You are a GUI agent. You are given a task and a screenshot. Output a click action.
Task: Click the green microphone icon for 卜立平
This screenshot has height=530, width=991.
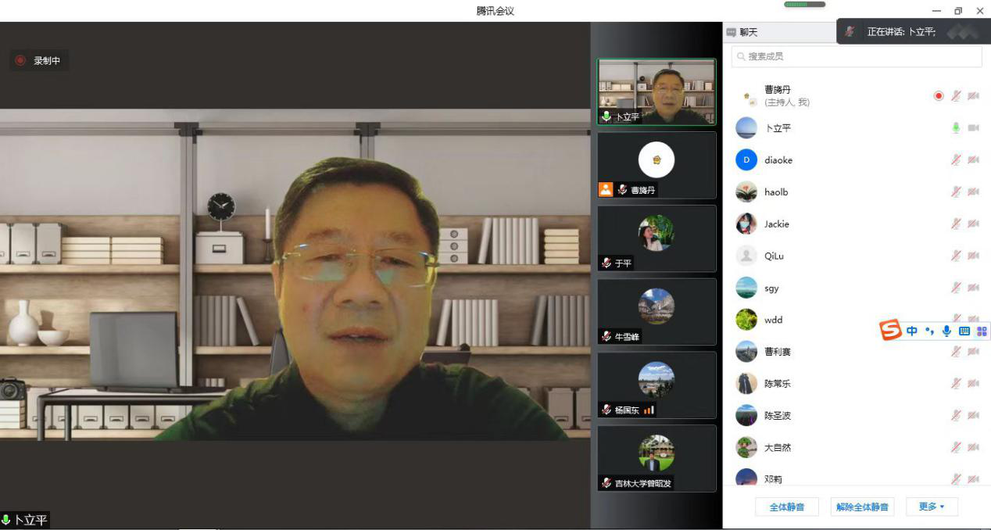pyautogui.click(x=955, y=128)
